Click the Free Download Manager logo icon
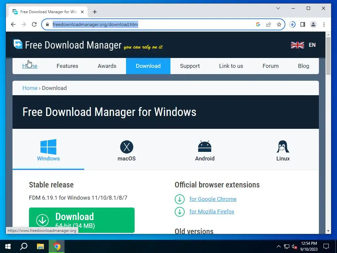Screen dimensions: 337x253 click(x=18, y=44)
